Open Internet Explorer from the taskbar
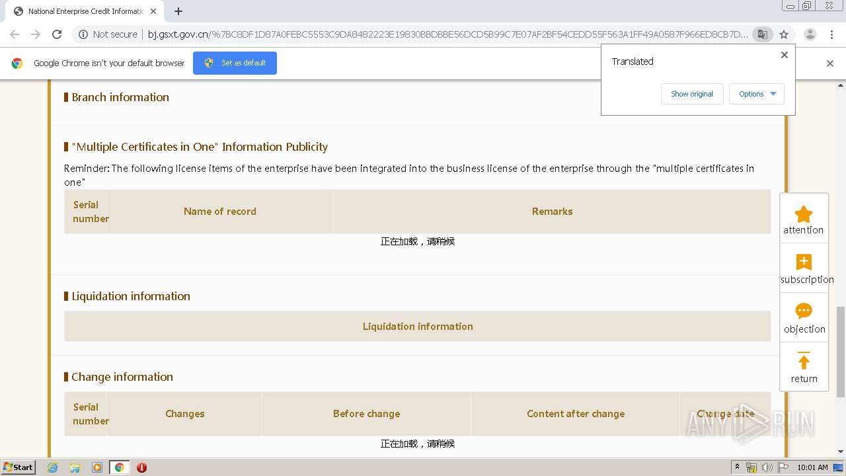This screenshot has height=476, width=846. tap(53, 467)
